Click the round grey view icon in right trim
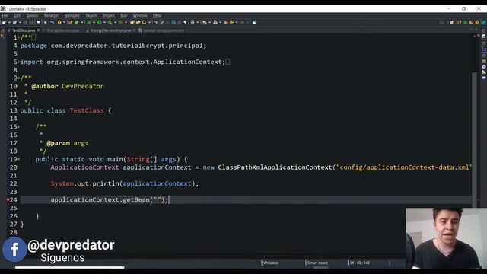This screenshot has width=487, height=274. pos(484,67)
